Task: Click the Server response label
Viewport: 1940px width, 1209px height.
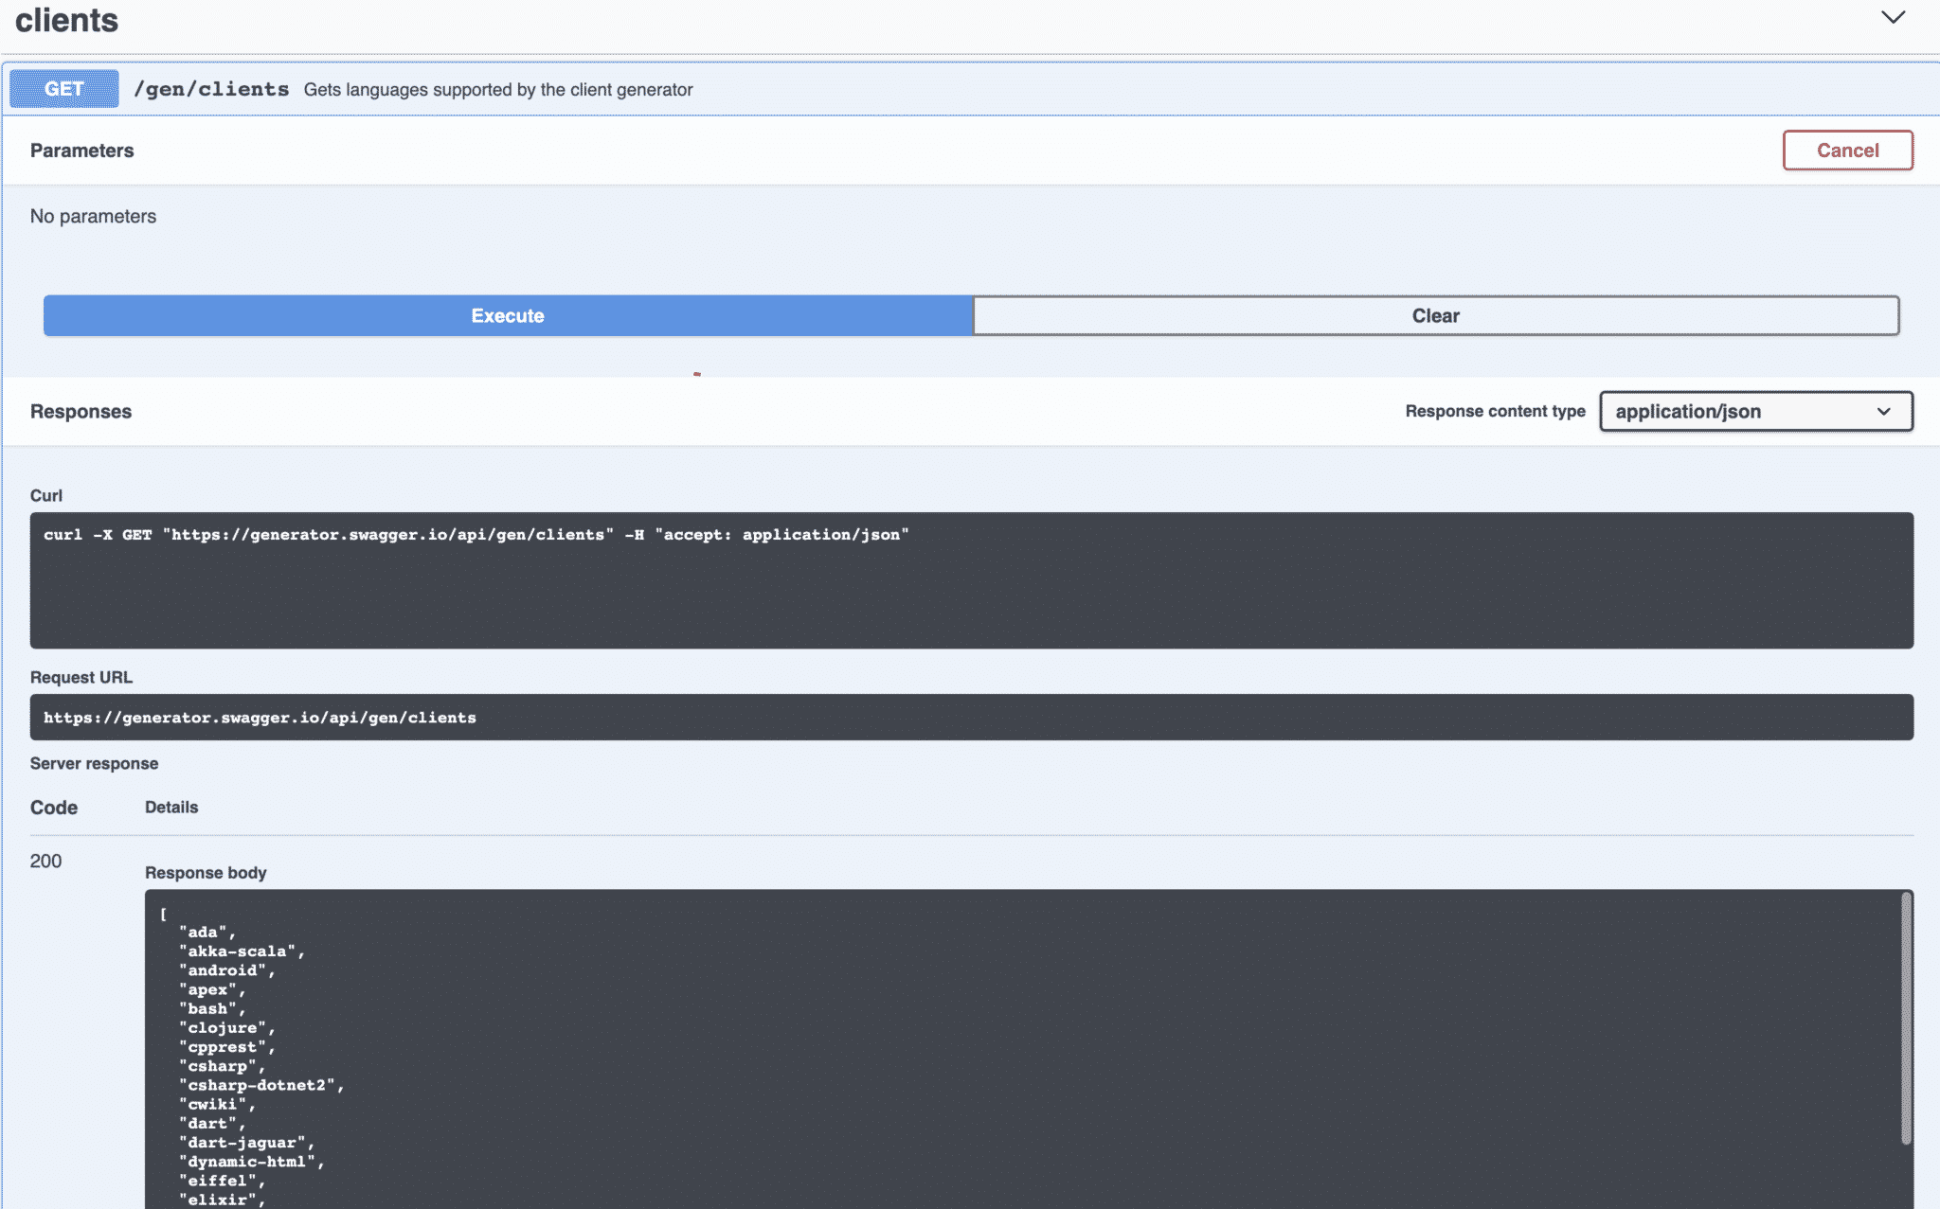Action: coord(94,763)
